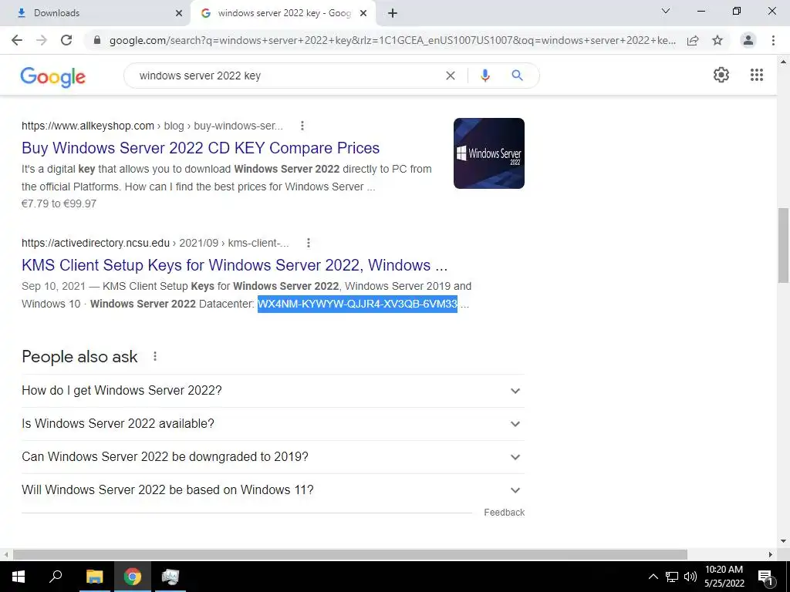Click the Feedback link
Screen dimensions: 790x592
[x=505, y=513]
